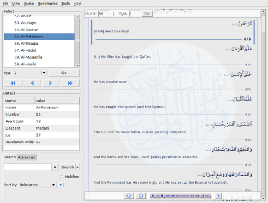Image resolution: width=268 pixels, height=203 pixels.
Task: Jump to first aya with double-left arrow
Action: tap(13, 83)
